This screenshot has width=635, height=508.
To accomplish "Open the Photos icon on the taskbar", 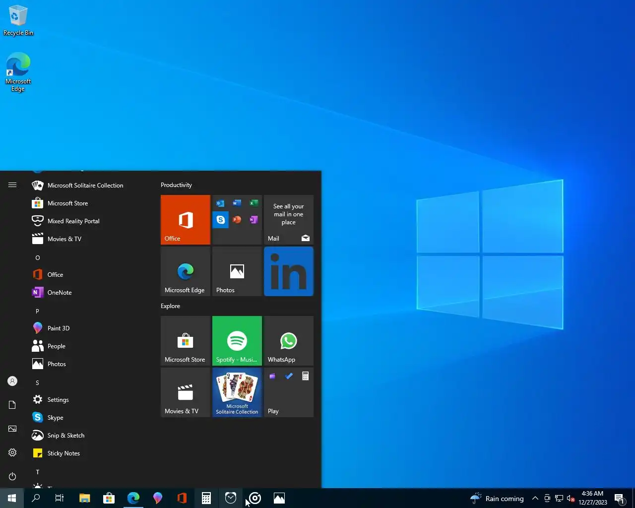I will [279, 498].
